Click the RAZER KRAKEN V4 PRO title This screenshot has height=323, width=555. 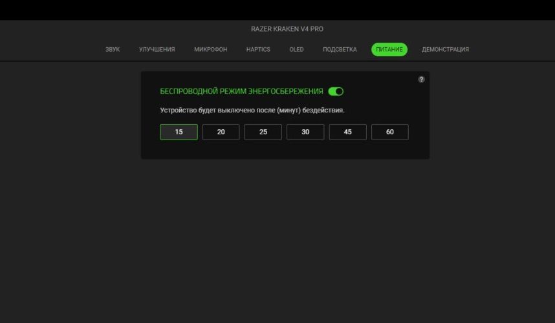tap(287, 29)
